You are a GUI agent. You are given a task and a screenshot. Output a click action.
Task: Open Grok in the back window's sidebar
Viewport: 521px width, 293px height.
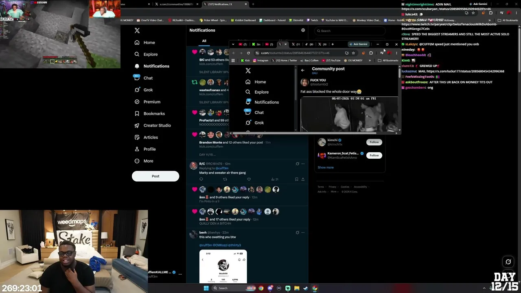tap(143, 90)
